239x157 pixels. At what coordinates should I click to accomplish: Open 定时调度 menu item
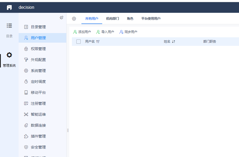[42, 82]
